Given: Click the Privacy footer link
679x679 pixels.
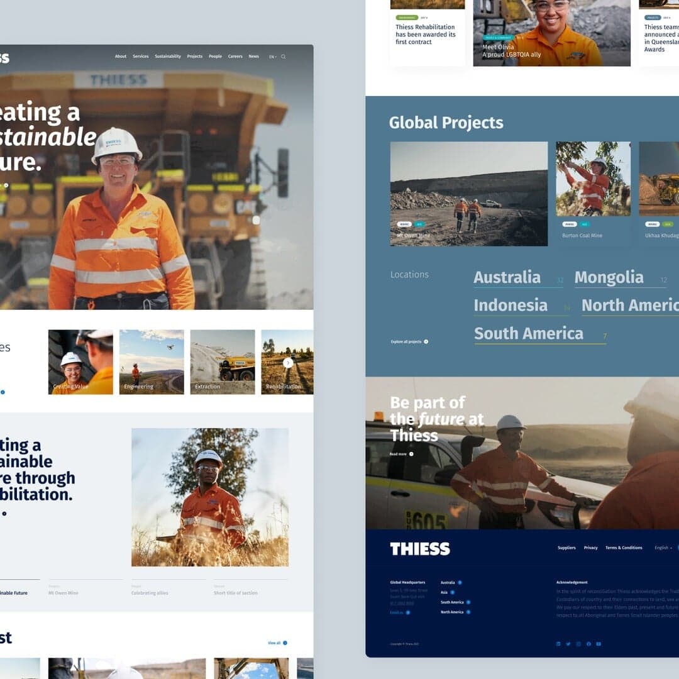Looking at the screenshot, I should tap(591, 548).
